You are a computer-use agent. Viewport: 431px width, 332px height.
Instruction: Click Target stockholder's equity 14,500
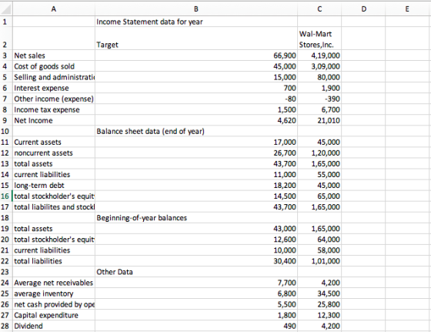[x=196, y=196]
